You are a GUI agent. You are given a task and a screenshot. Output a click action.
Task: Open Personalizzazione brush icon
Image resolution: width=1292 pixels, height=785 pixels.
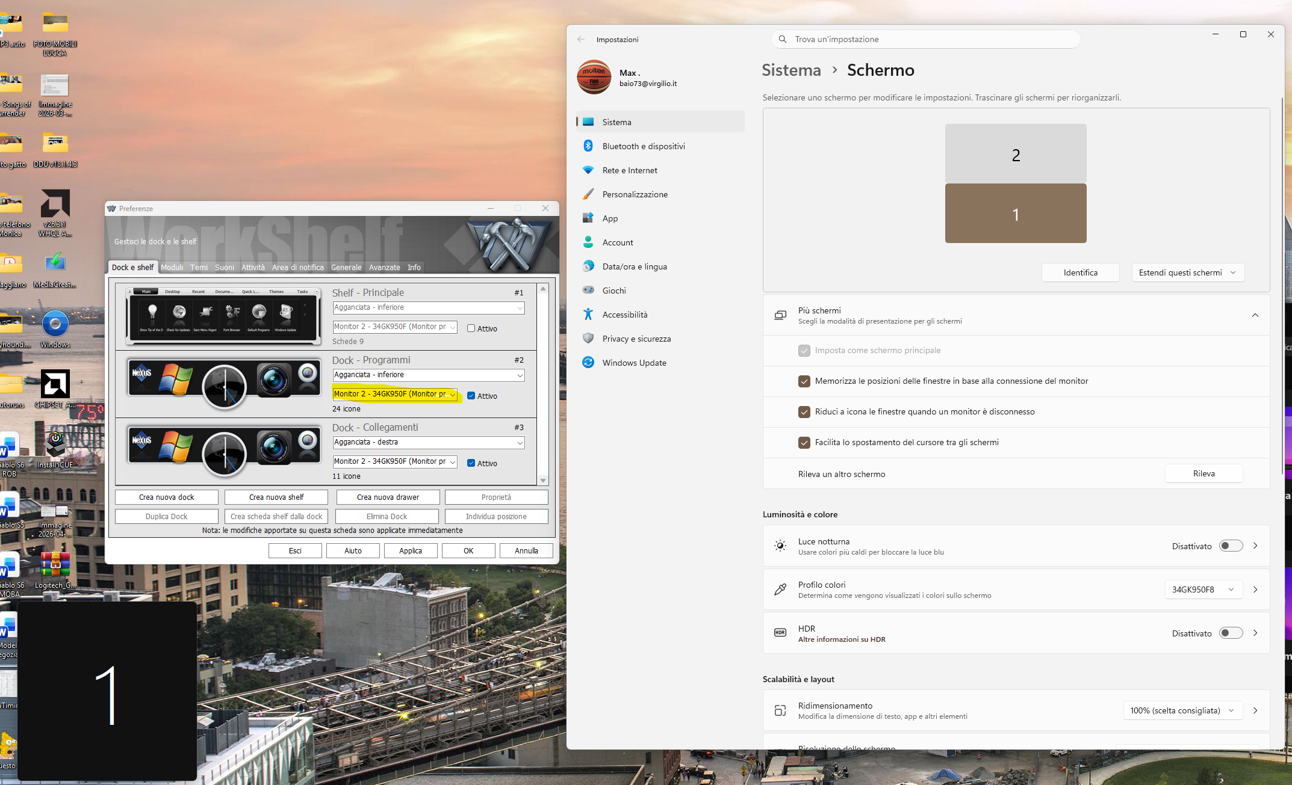[x=588, y=194]
